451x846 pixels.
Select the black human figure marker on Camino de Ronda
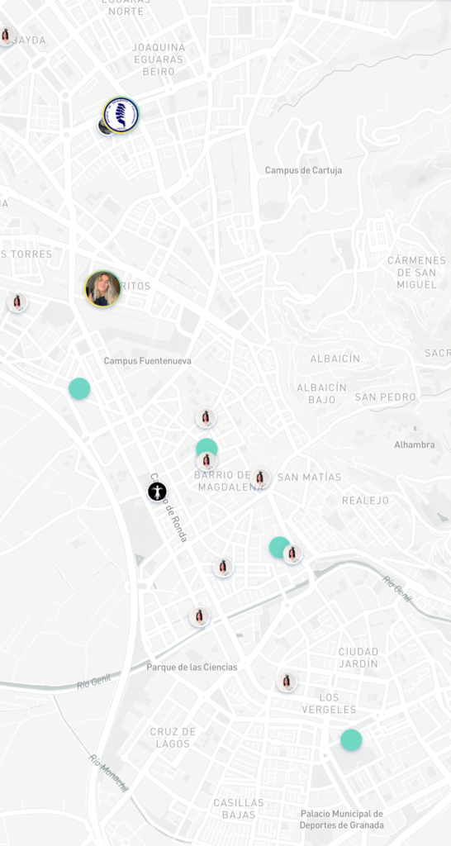coord(158,492)
